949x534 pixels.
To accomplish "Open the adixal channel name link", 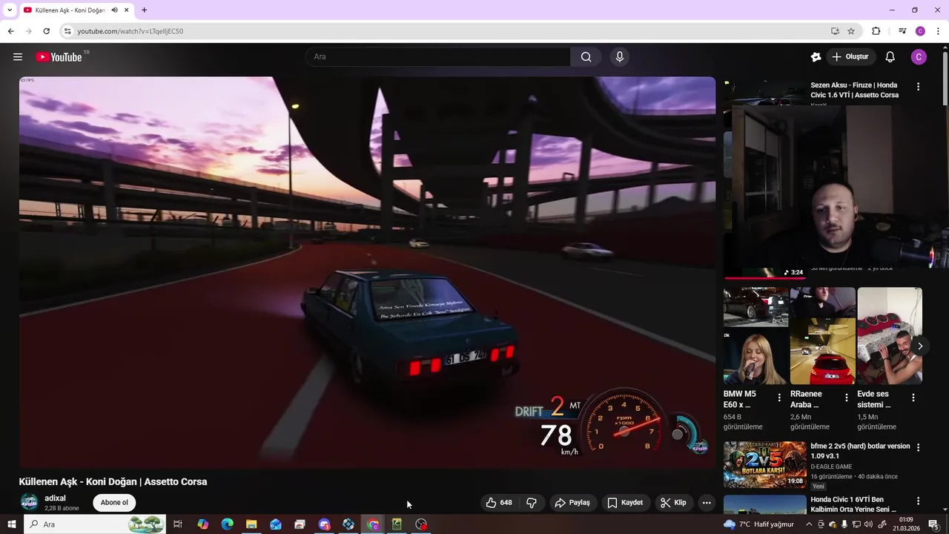I will click(55, 498).
